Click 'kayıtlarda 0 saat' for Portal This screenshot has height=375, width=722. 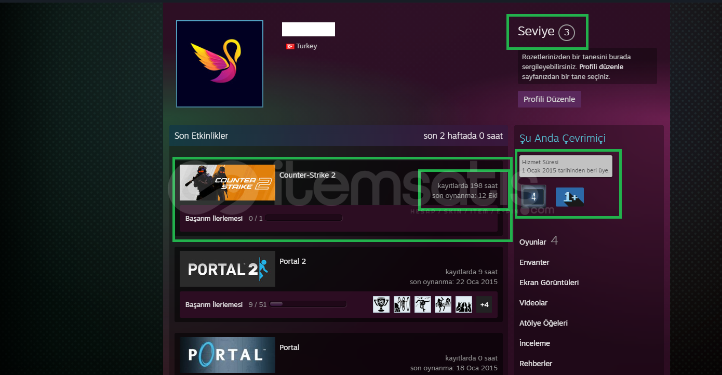(472, 358)
